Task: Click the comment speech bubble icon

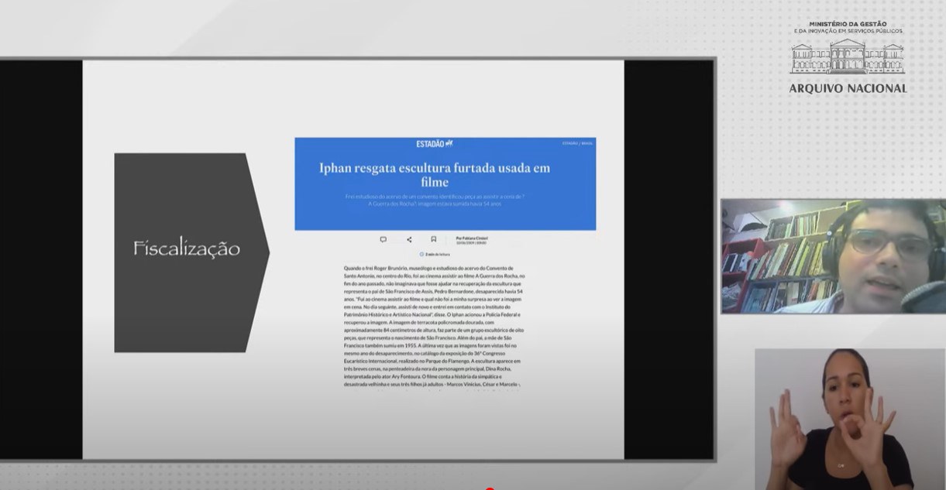Action: pos(383,239)
